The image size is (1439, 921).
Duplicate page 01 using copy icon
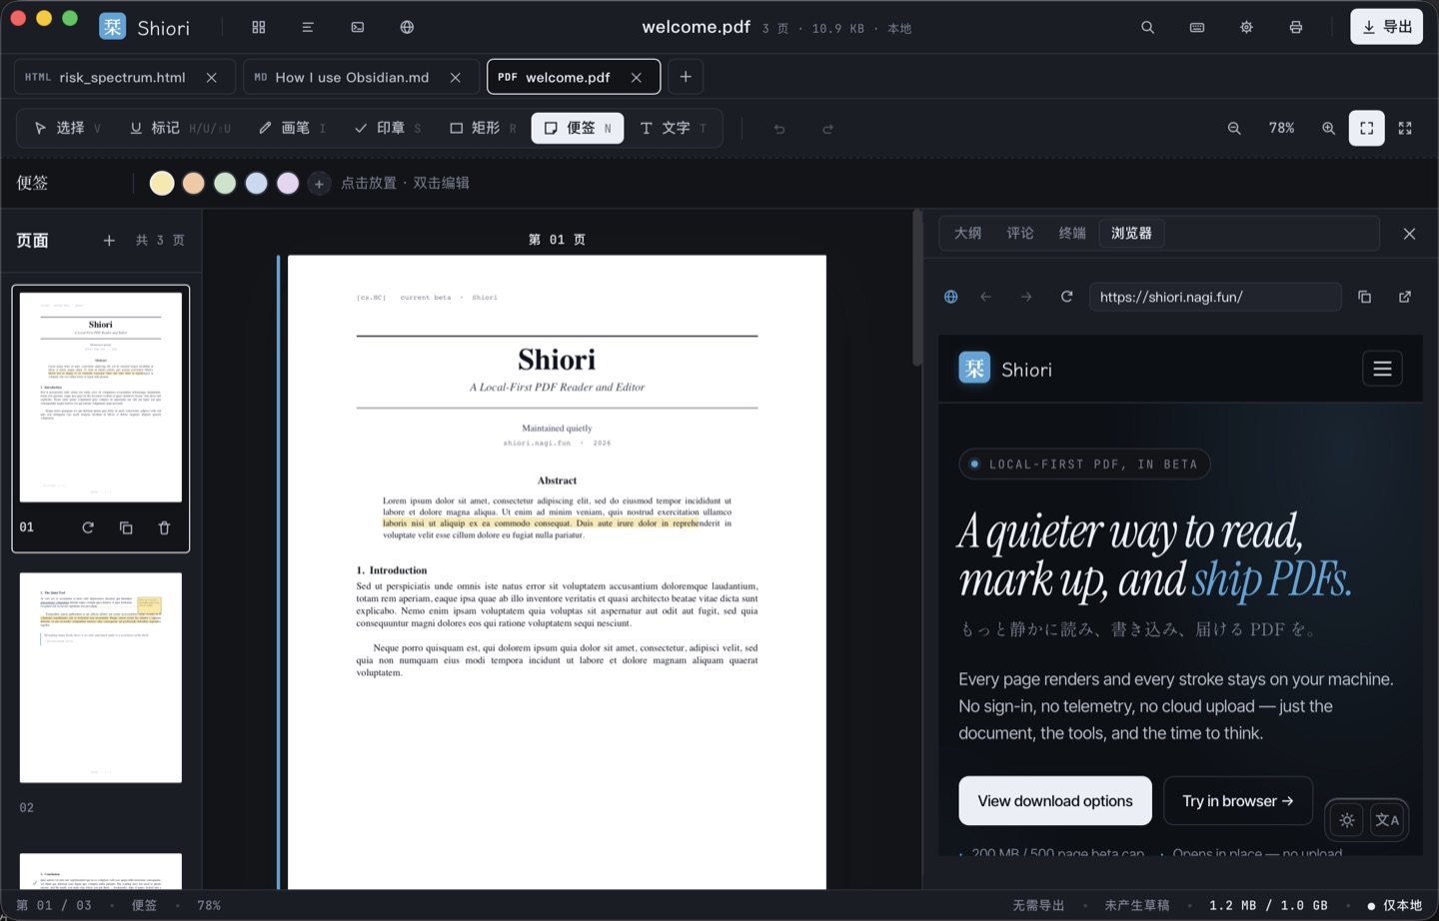126,527
